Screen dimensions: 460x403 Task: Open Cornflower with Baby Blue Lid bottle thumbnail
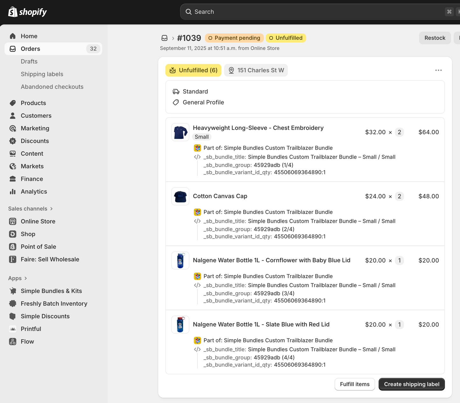click(180, 260)
